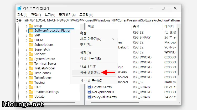Image resolution: width=197 pixels, height=110 pixels.
Task: Open the 도움말(H) menu
Action: pyautogui.click(x=86, y=15)
